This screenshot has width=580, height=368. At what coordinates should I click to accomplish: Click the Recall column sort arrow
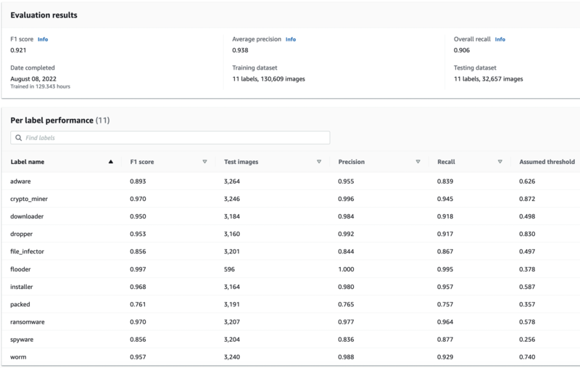coord(500,162)
